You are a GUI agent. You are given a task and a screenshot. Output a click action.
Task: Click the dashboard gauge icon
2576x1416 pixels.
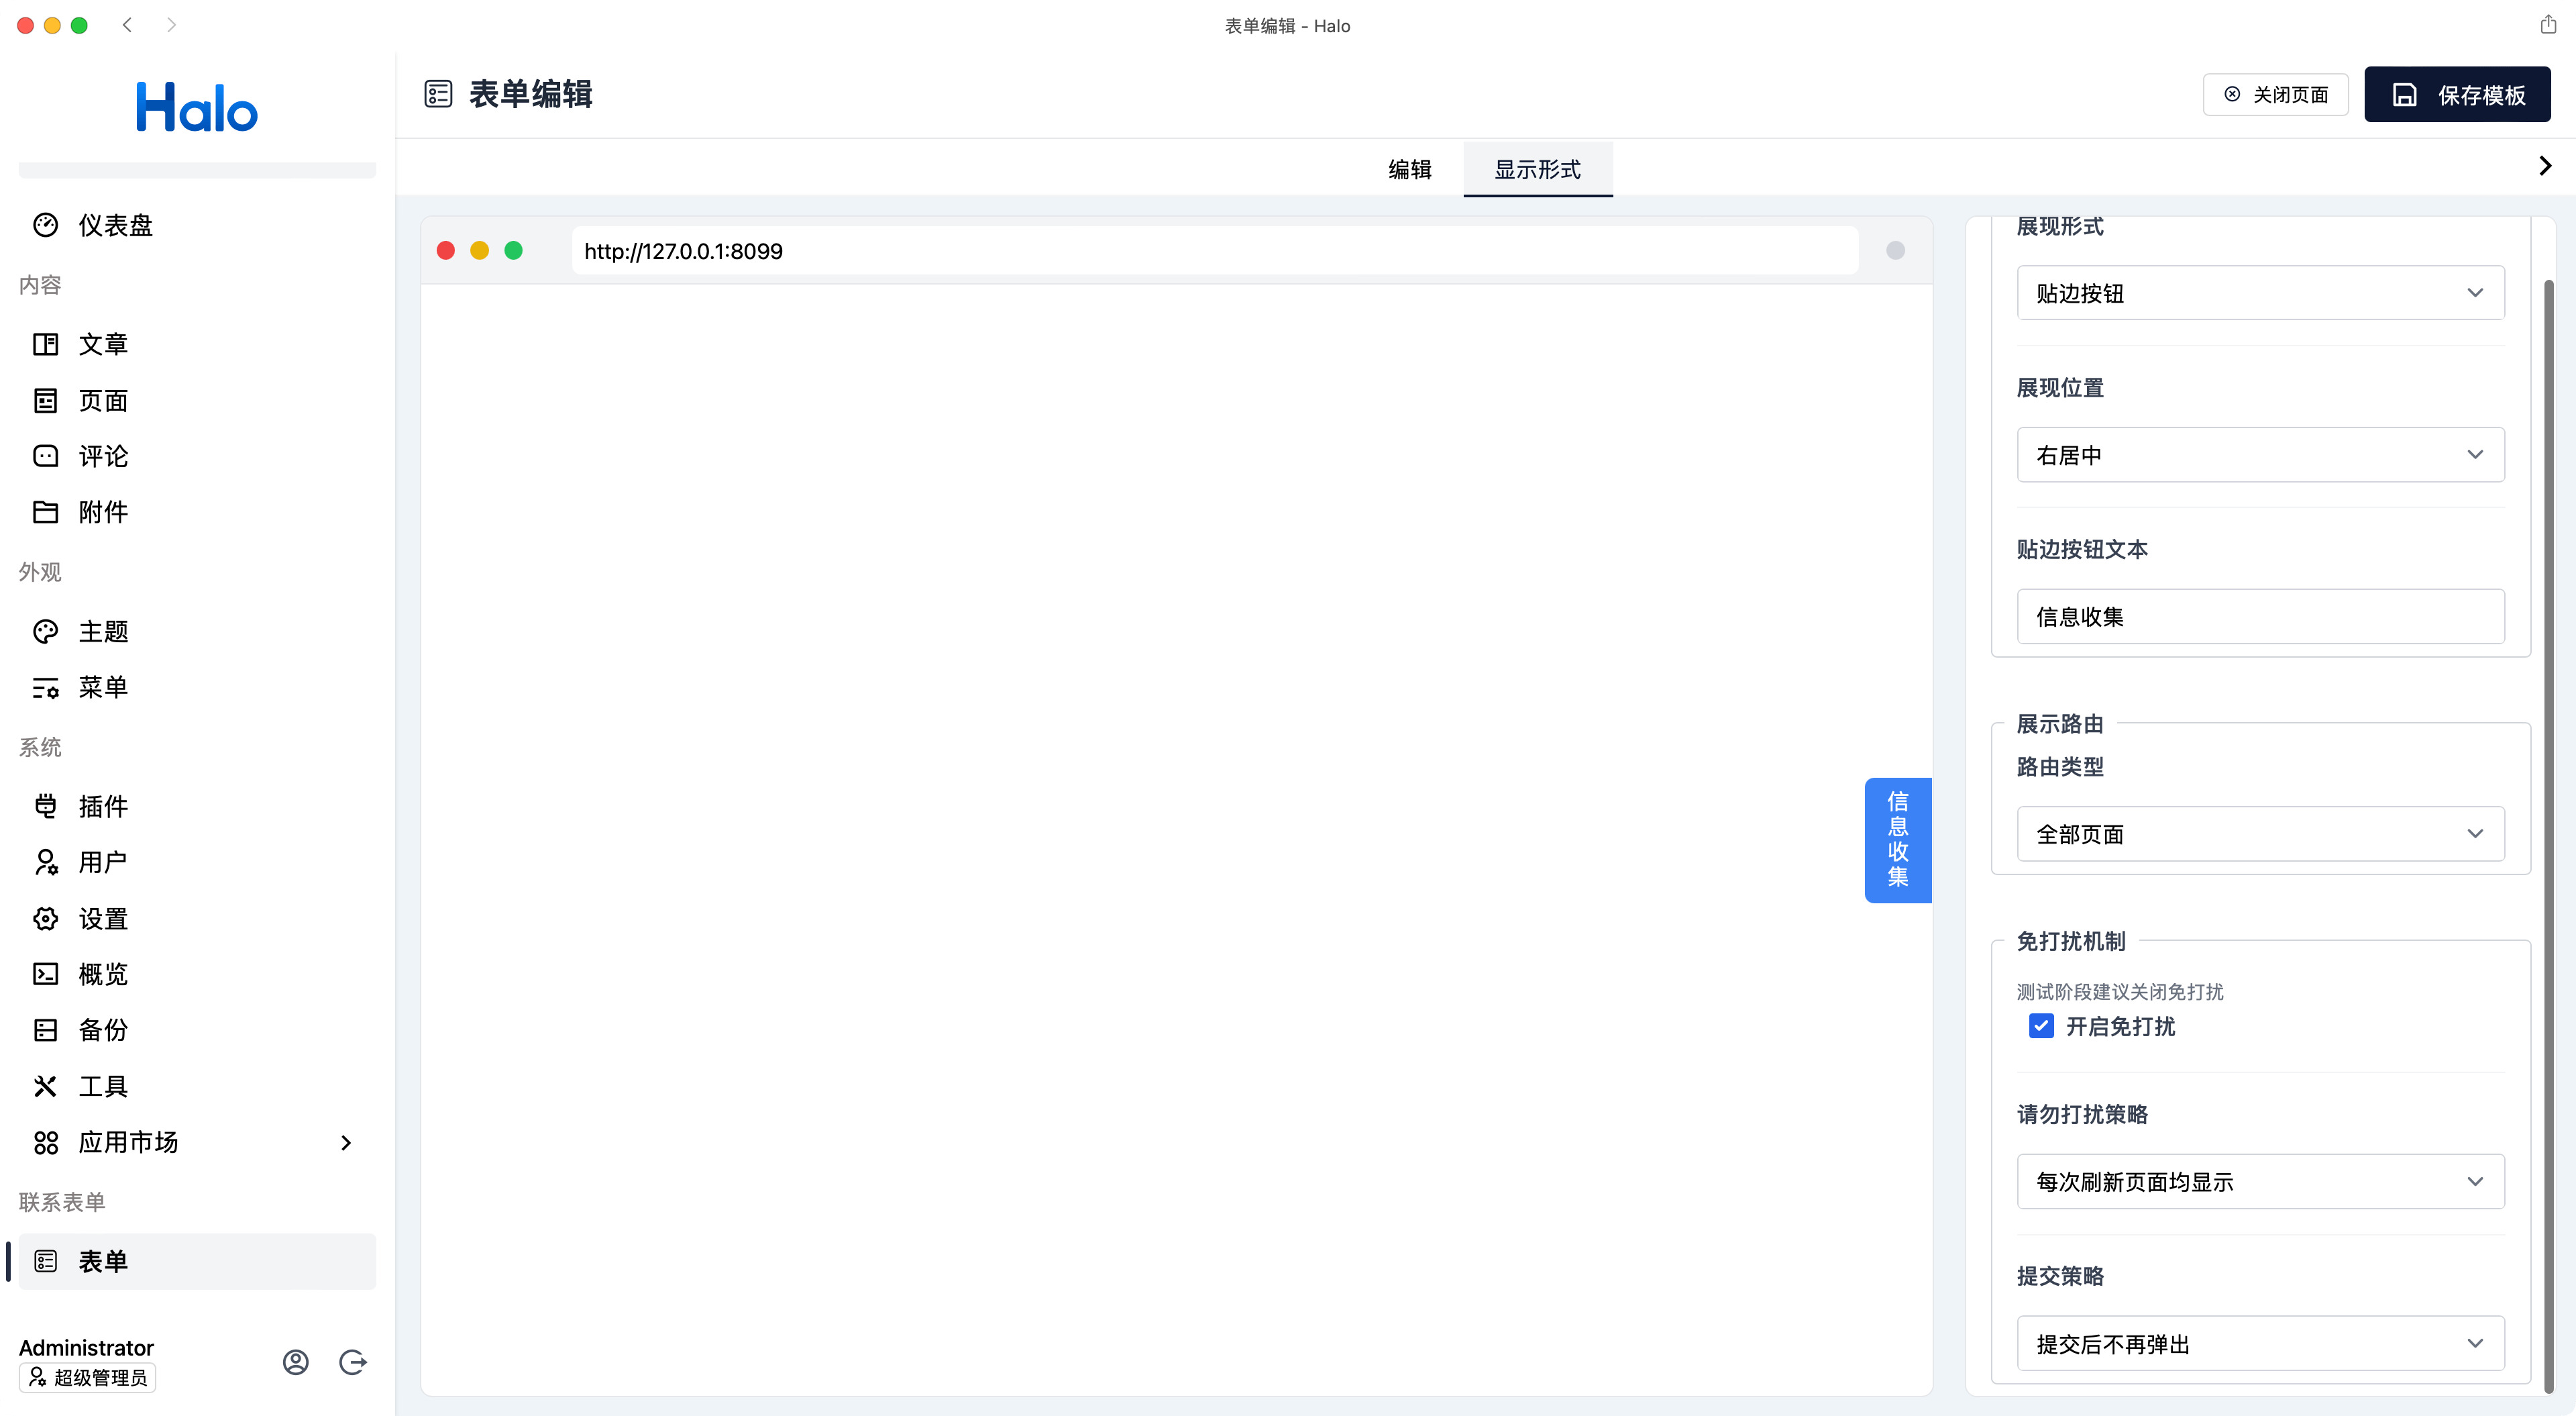pos(45,225)
